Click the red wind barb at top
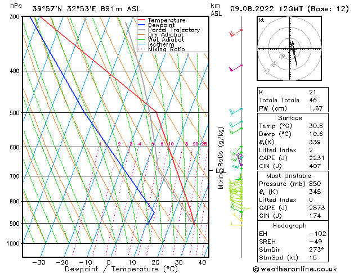This screenshot has width=354, height=273. point(235,33)
